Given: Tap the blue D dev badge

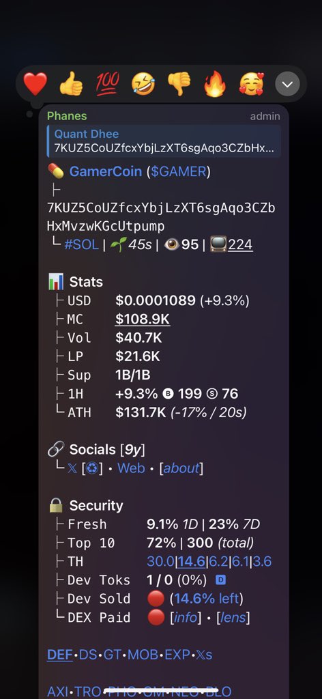Looking at the screenshot, I should 220,580.
